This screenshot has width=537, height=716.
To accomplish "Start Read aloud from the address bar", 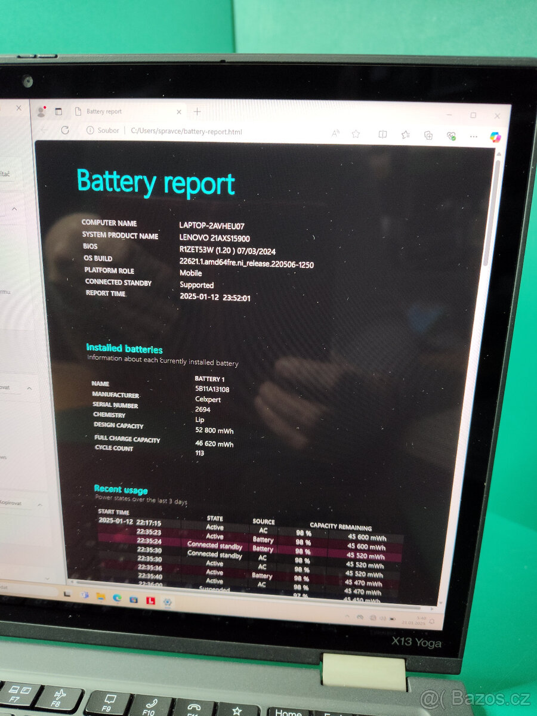I will 335,134.
